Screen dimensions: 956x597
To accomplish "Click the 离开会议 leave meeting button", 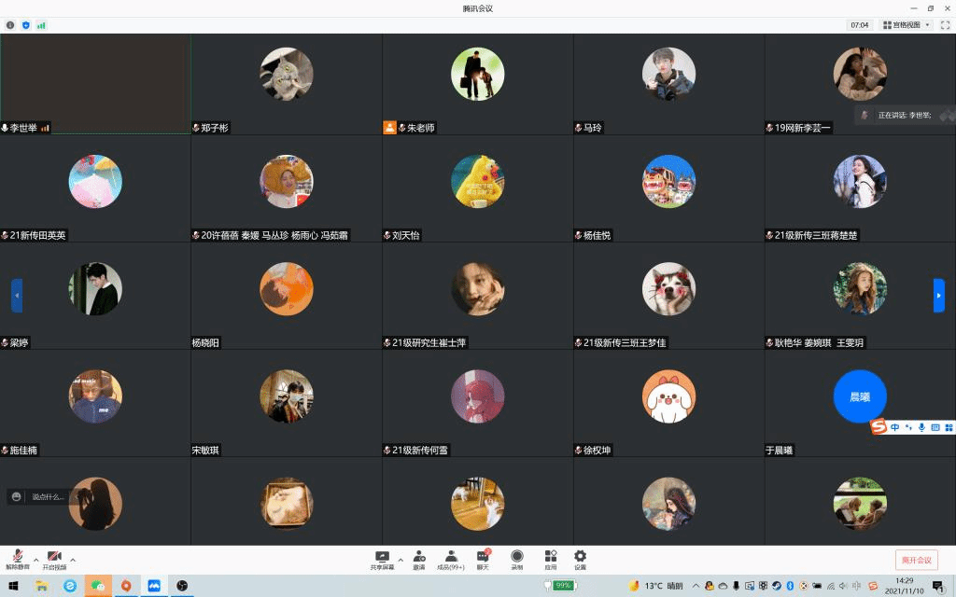I will tap(916, 560).
